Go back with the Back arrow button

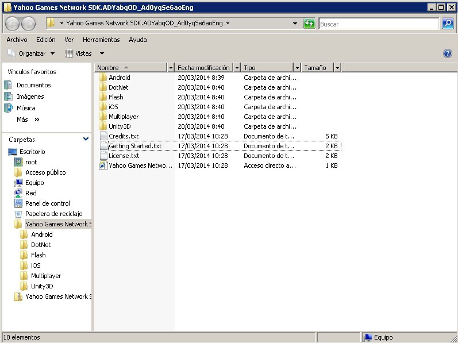point(12,24)
